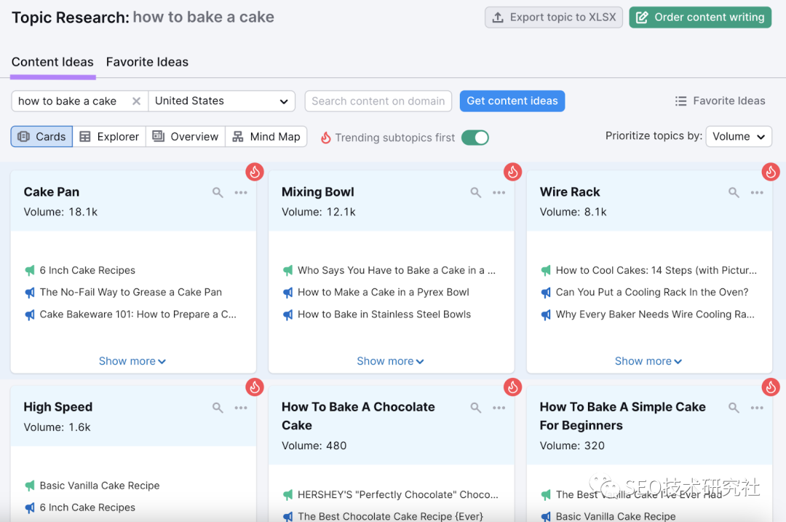Switch to Explorer view
Screen dimensions: 786x522
109,137
